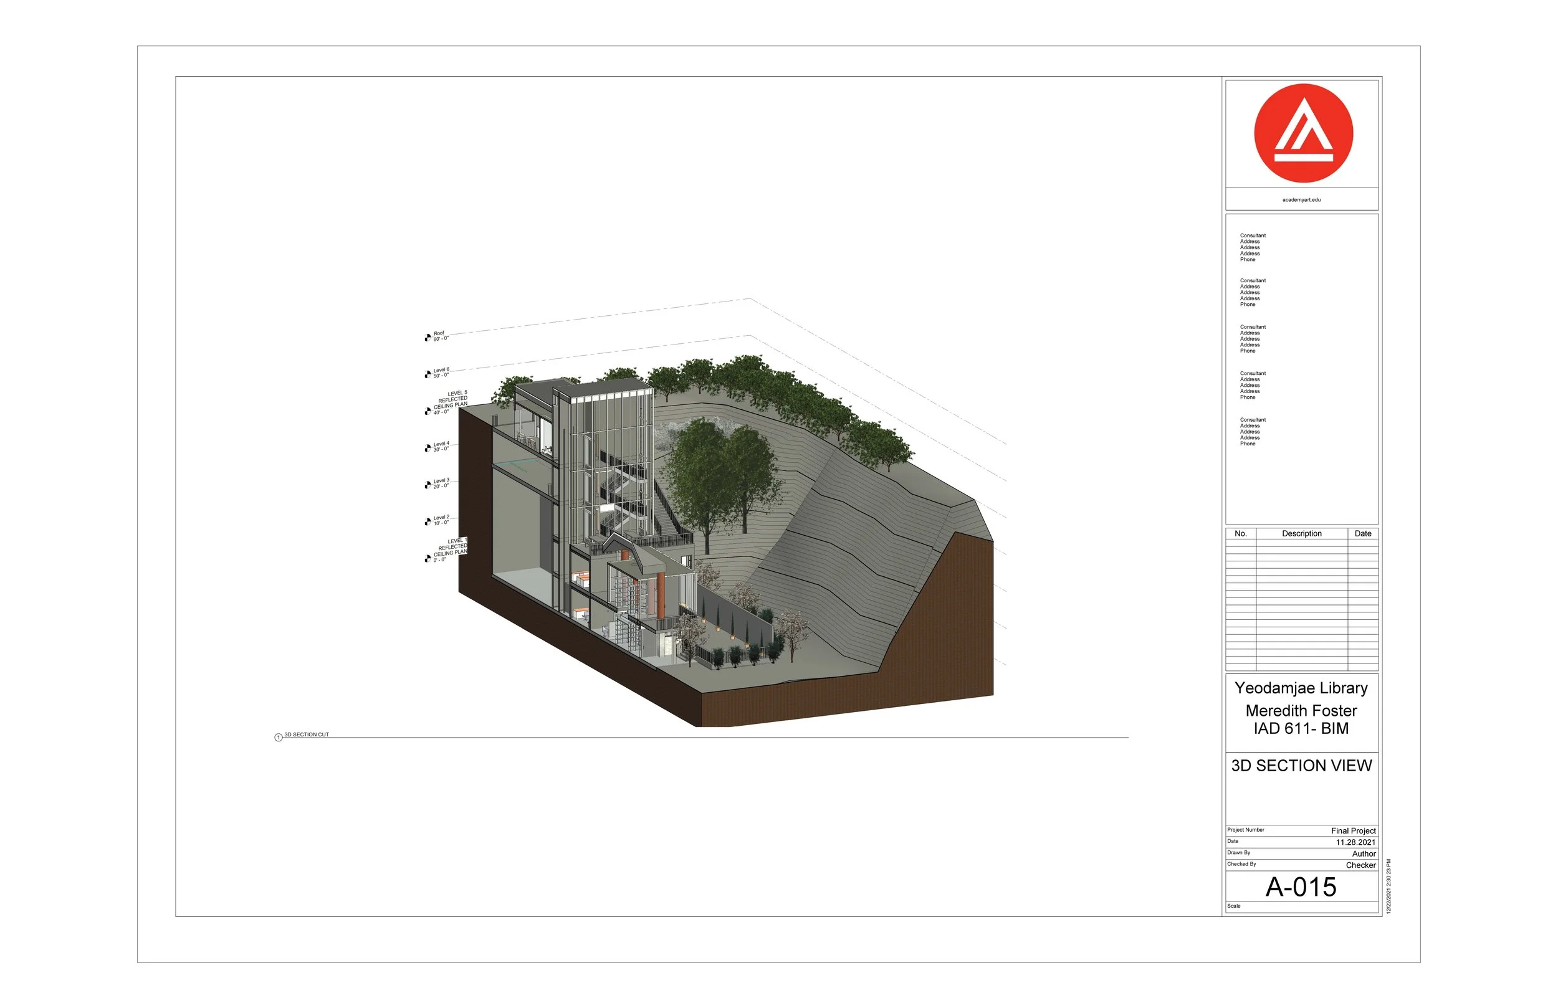Click the Level 2 elevation marker
1558x1008 pixels.
[x=428, y=521]
